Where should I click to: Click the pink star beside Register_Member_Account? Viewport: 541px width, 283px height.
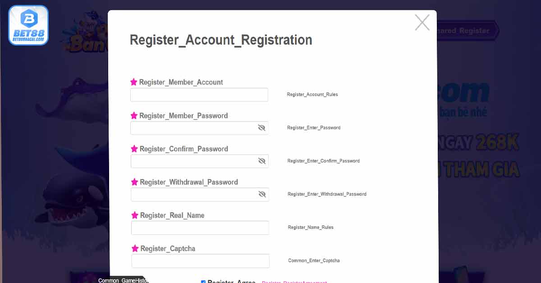[134, 82]
